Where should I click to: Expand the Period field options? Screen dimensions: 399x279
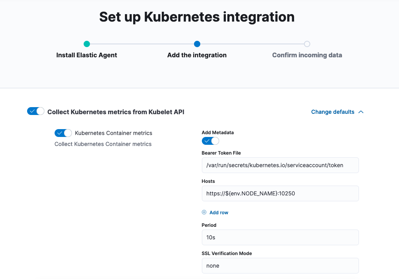pos(280,237)
